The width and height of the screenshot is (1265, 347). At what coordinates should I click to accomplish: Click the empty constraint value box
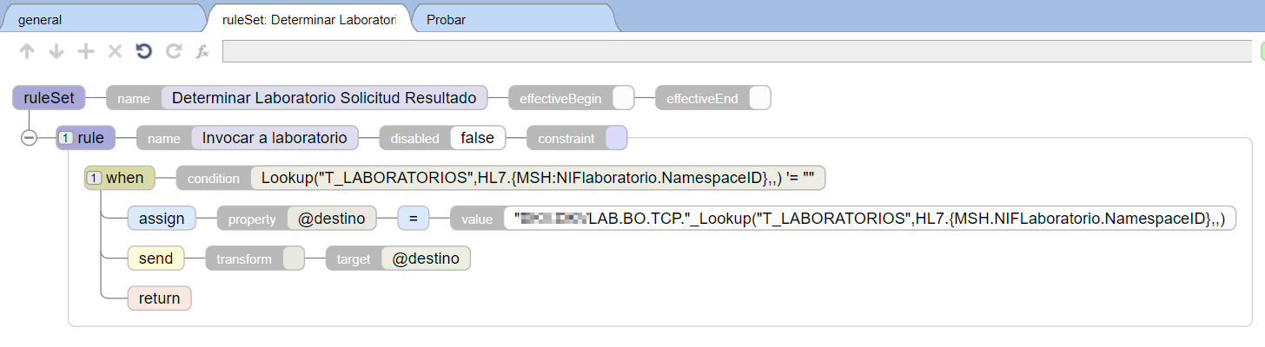click(x=616, y=138)
